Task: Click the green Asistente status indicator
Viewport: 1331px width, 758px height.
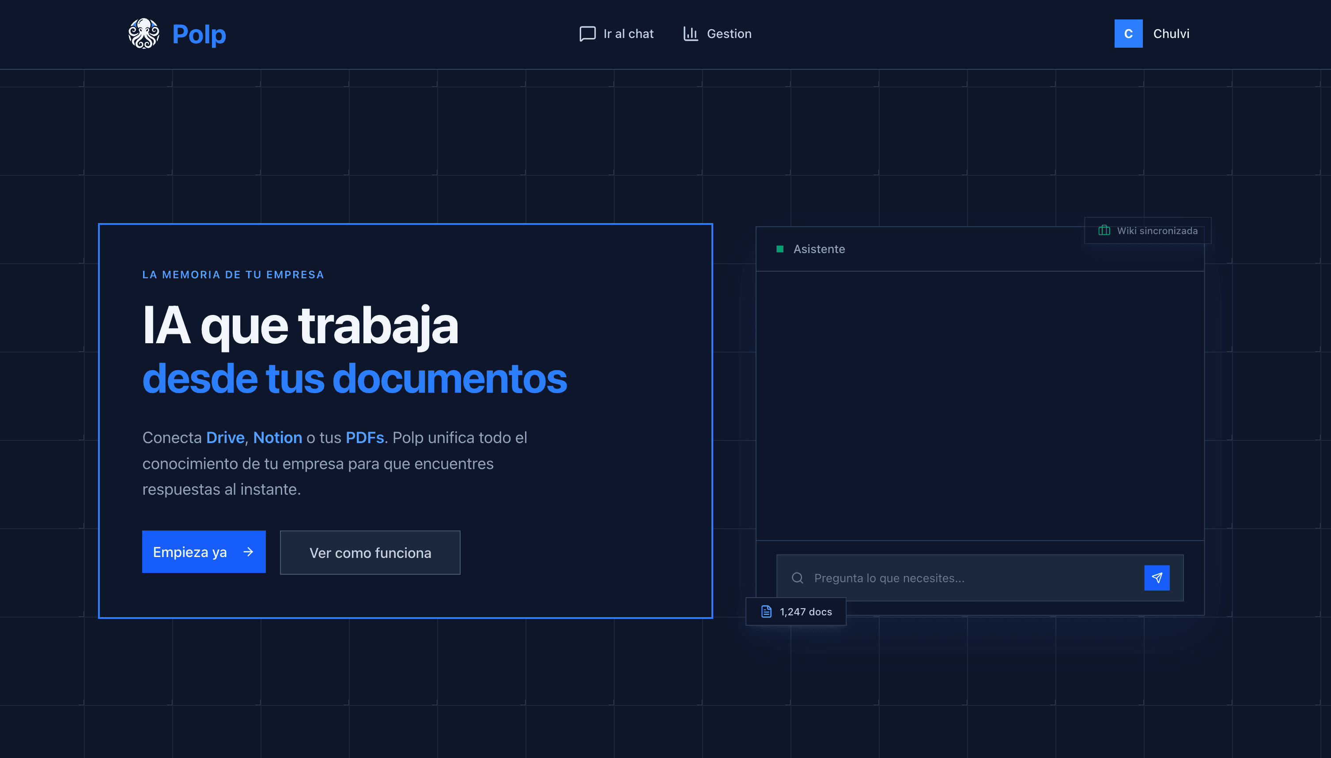Action: pos(779,250)
